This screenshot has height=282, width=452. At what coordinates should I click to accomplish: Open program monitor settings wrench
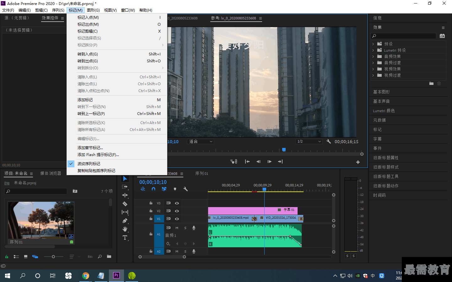pyautogui.click(x=329, y=141)
